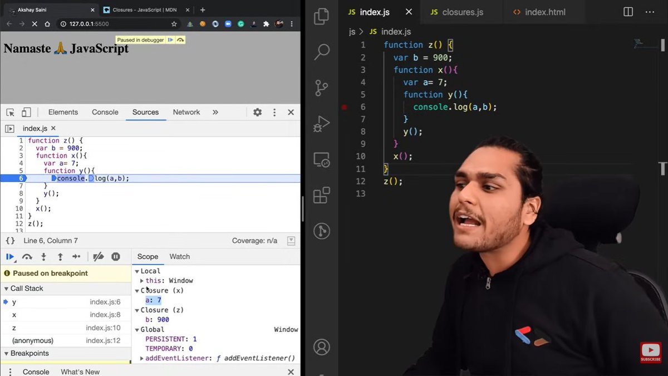Open the coverage drawer icon

291,241
